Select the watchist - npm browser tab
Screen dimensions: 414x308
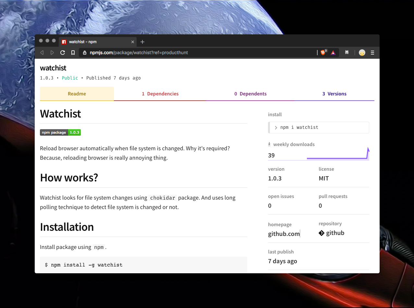pos(98,42)
